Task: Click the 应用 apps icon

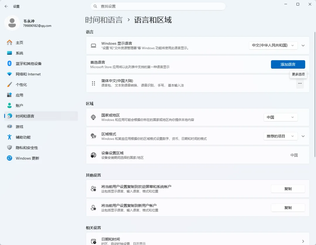Action: click(x=9, y=95)
